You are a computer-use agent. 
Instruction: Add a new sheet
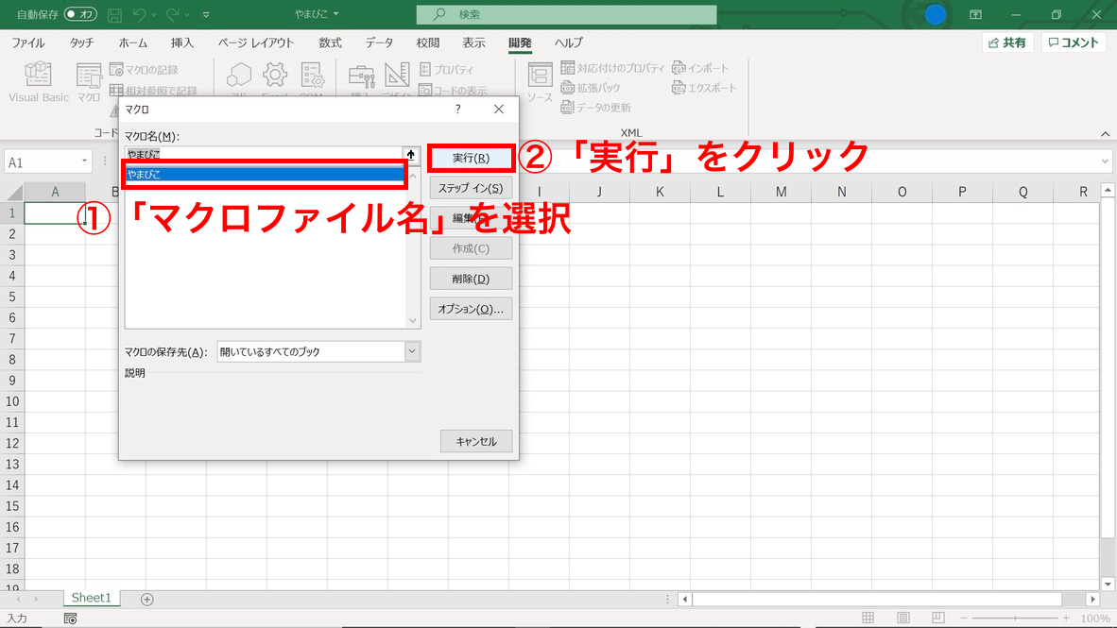tap(146, 600)
